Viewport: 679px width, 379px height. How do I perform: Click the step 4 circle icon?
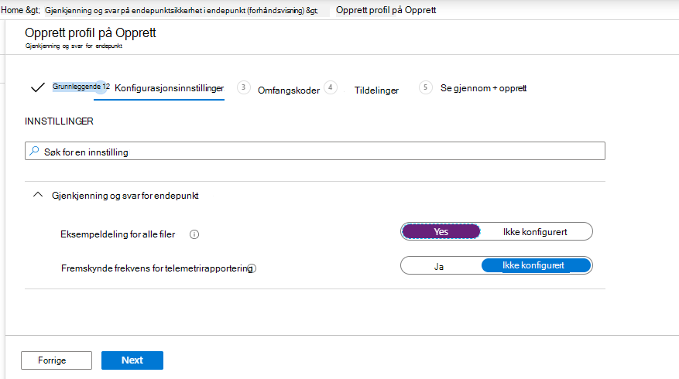pyautogui.click(x=331, y=87)
